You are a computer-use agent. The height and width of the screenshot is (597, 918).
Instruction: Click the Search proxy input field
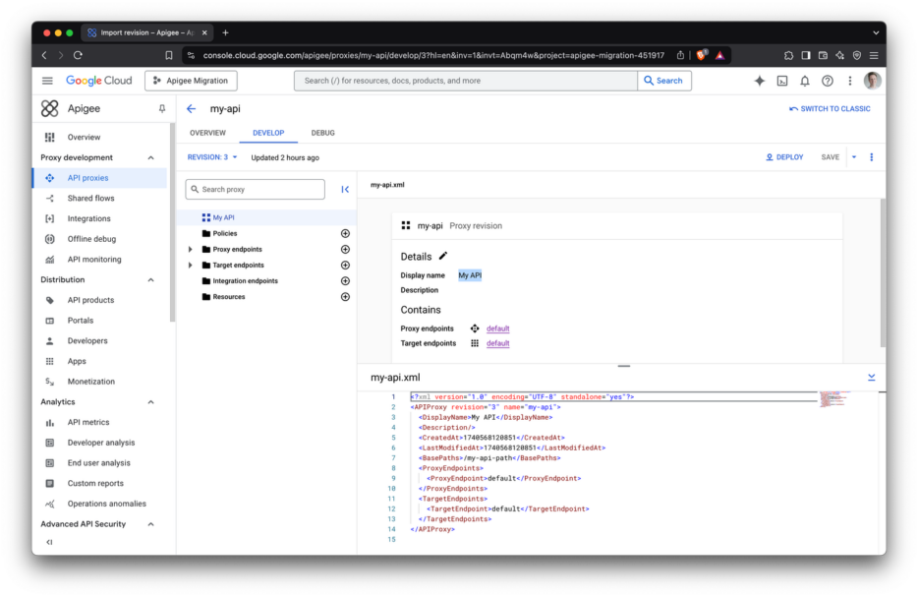256,189
